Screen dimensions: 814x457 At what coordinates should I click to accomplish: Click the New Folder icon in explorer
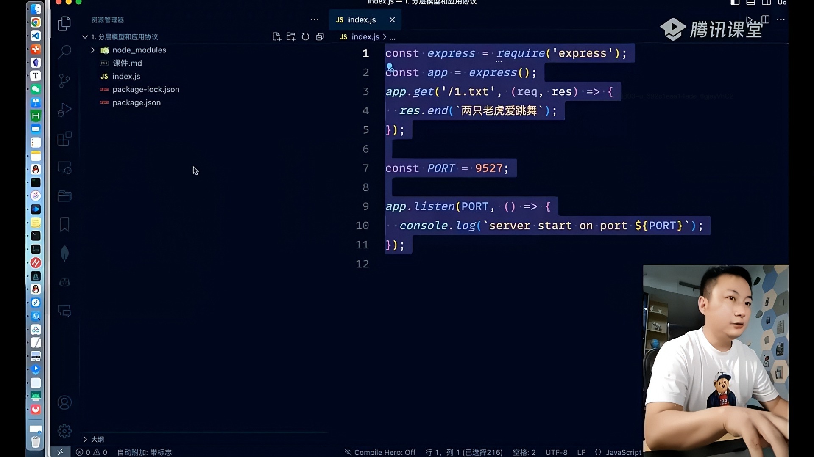[291, 37]
